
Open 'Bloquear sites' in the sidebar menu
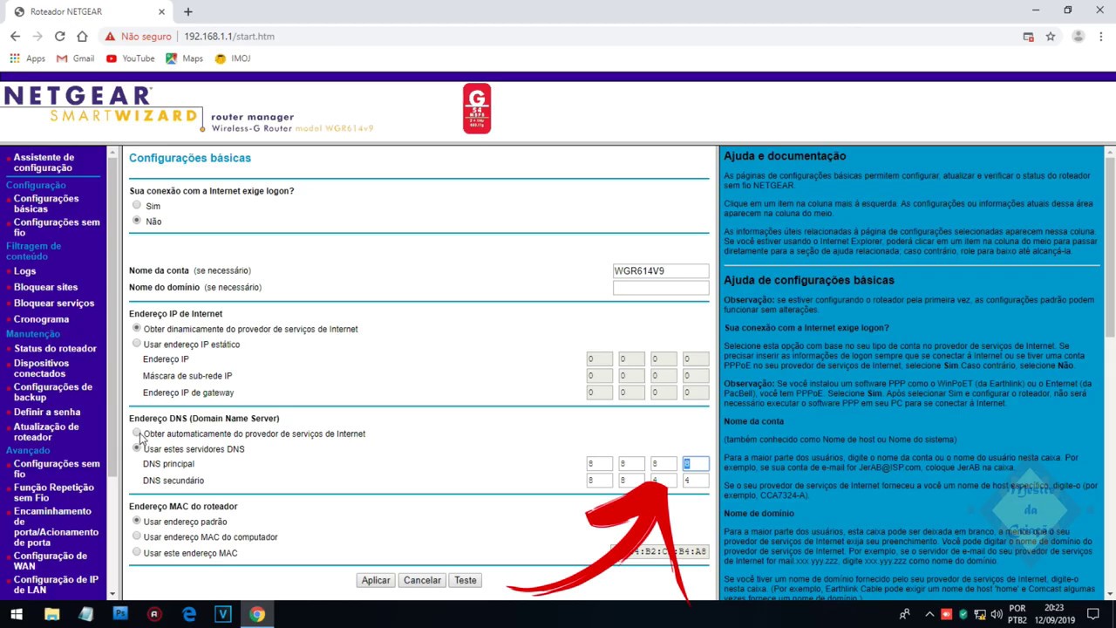click(x=45, y=287)
